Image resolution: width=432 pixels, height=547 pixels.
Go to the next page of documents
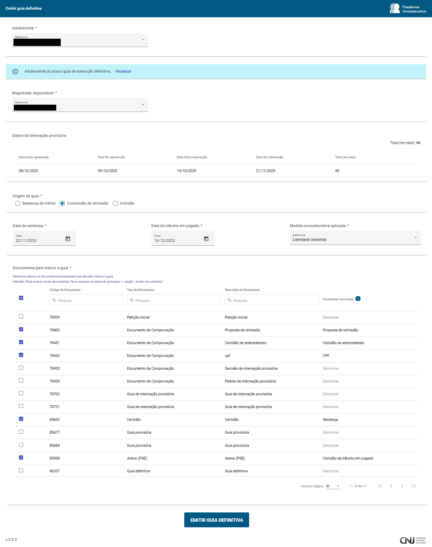pos(402,486)
